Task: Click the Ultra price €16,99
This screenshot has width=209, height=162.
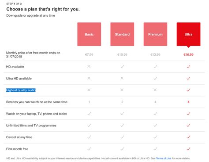Action: 188,54
